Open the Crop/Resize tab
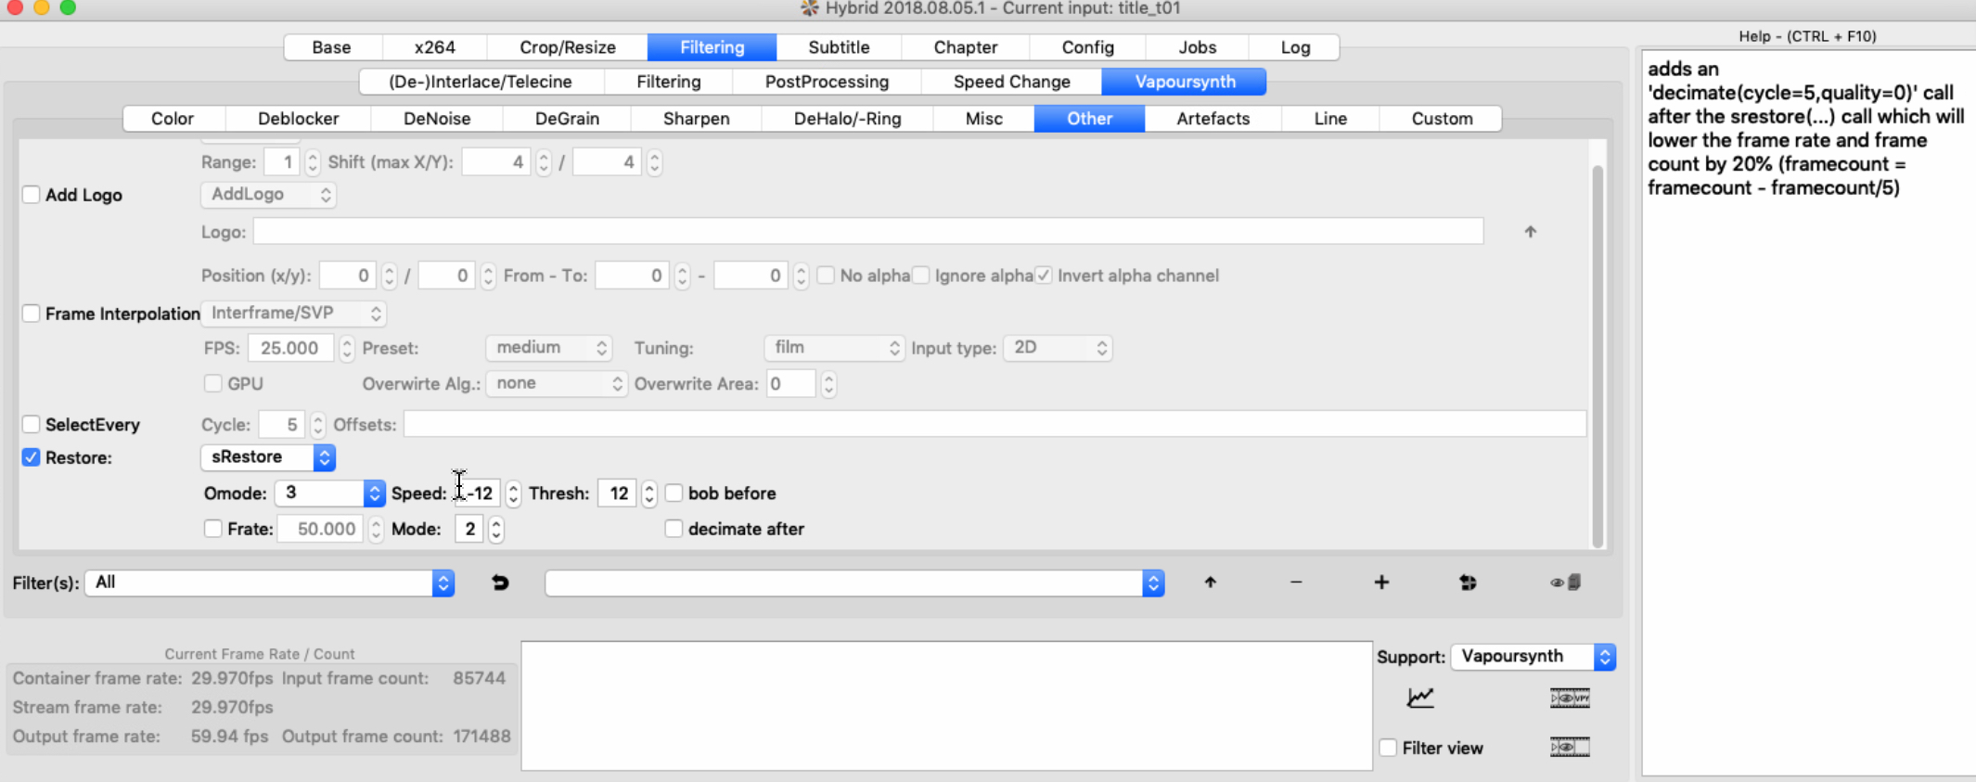 coord(568,47)
